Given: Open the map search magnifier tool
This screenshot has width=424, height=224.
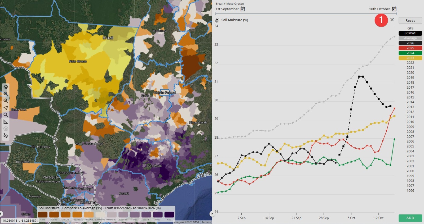Looking at the screenshot, I should [6, 115].
